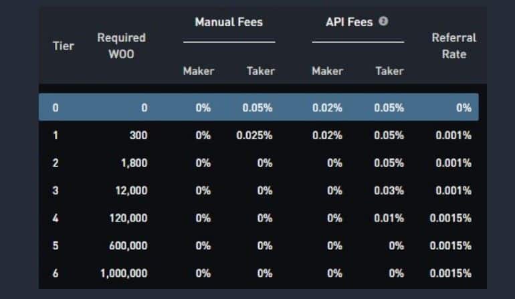This screenshot has width=515, height=299.
Task: Click the 1,000,000 required WOO value
Action: point(124,273)
